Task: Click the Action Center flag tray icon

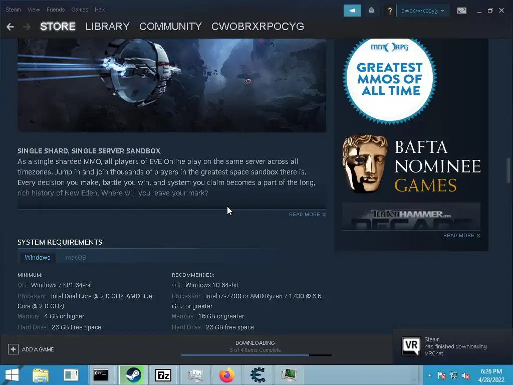Action: [442, 375]
